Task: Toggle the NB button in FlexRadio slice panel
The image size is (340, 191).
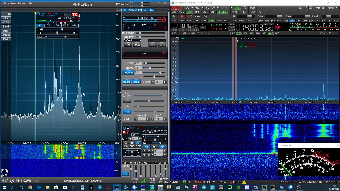Action: [x=146, y=147]
